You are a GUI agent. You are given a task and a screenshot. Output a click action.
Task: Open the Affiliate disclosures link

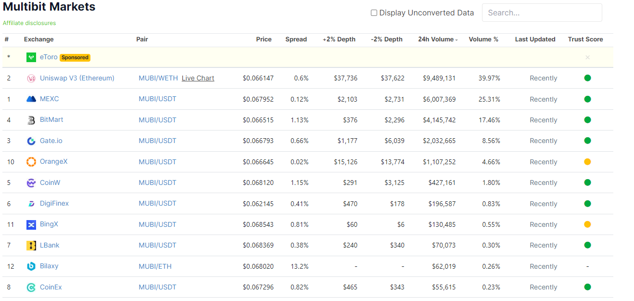[x=29, y=23]
